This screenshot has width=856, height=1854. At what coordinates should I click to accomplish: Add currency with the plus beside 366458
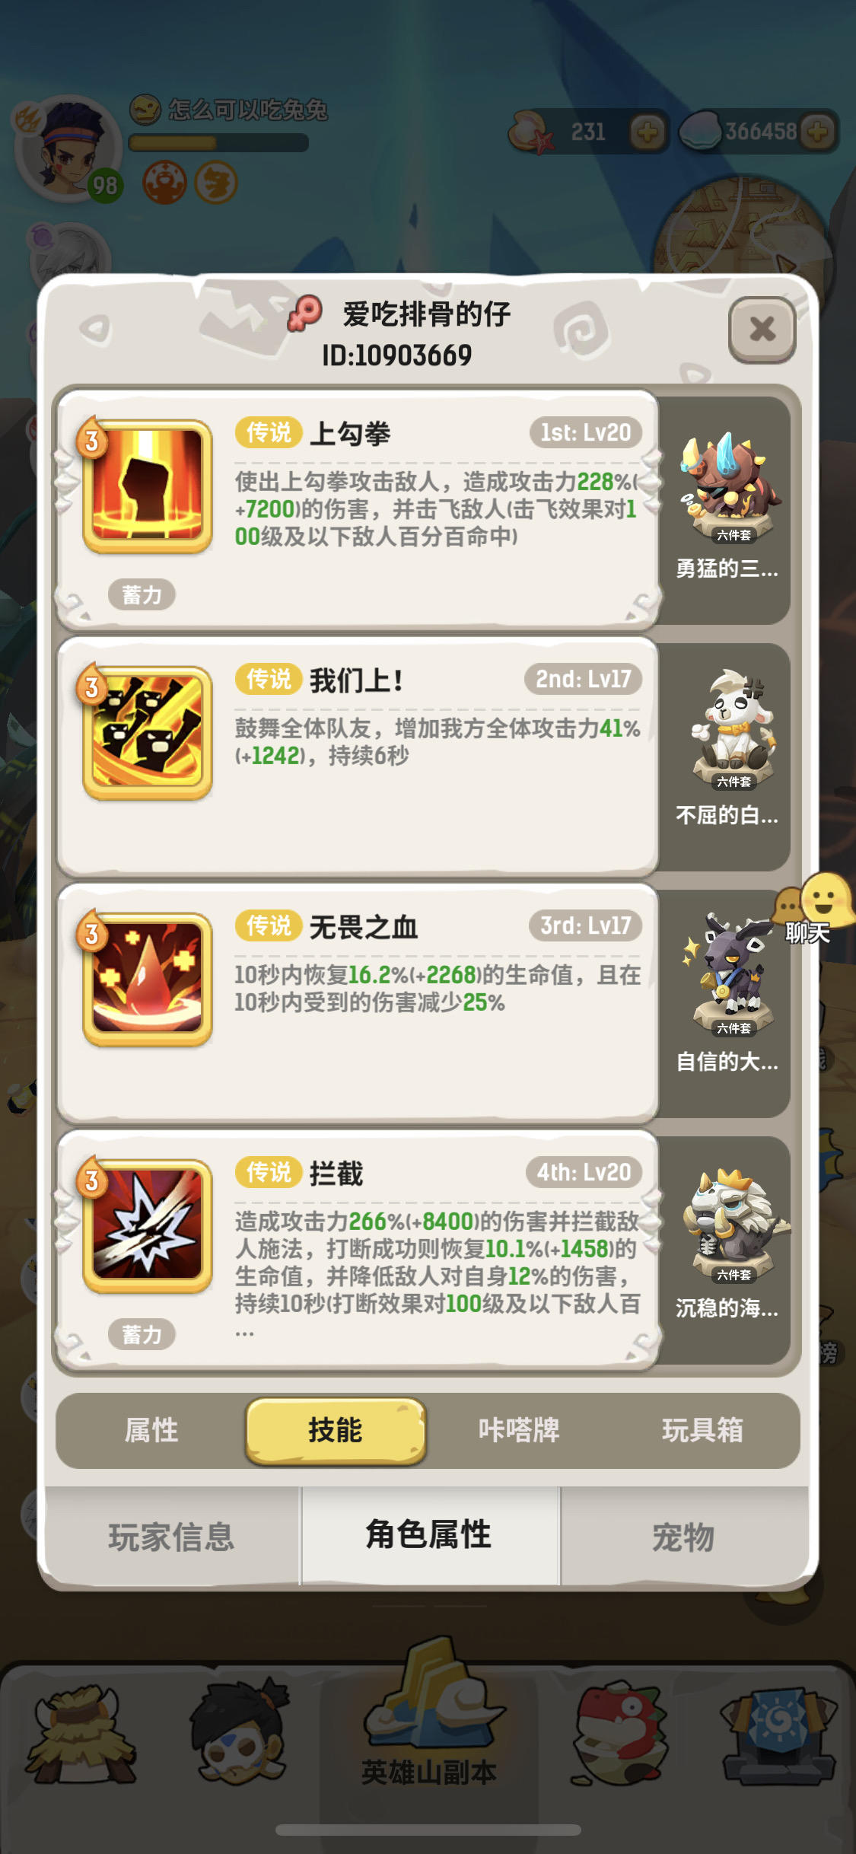(818, 132)
